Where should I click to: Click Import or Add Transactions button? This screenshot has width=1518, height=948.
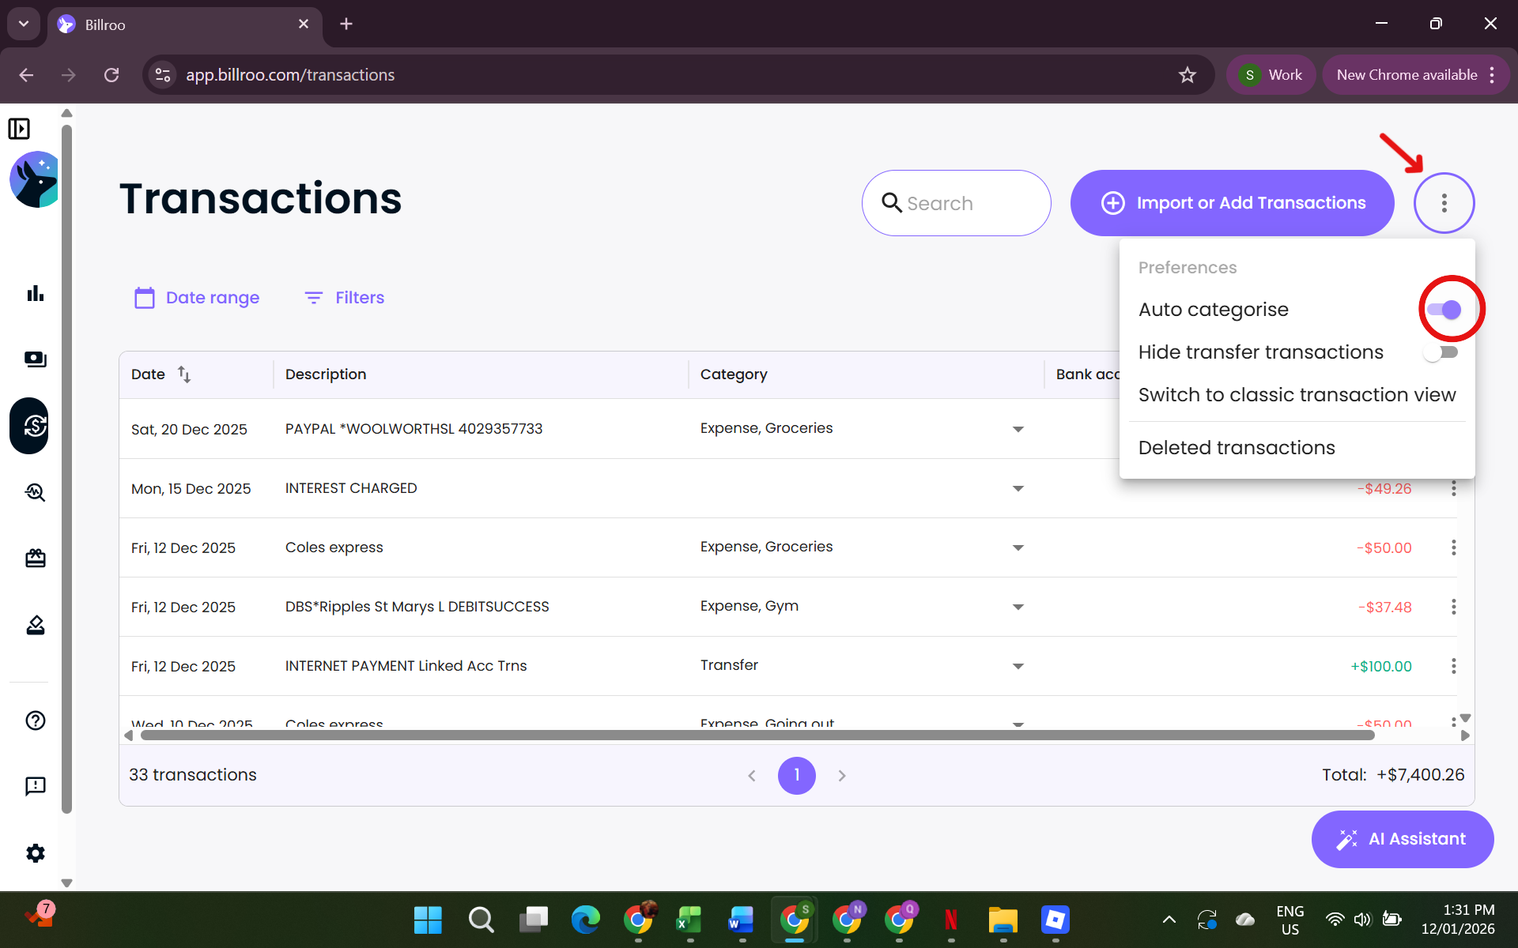tap(1232, 203)
